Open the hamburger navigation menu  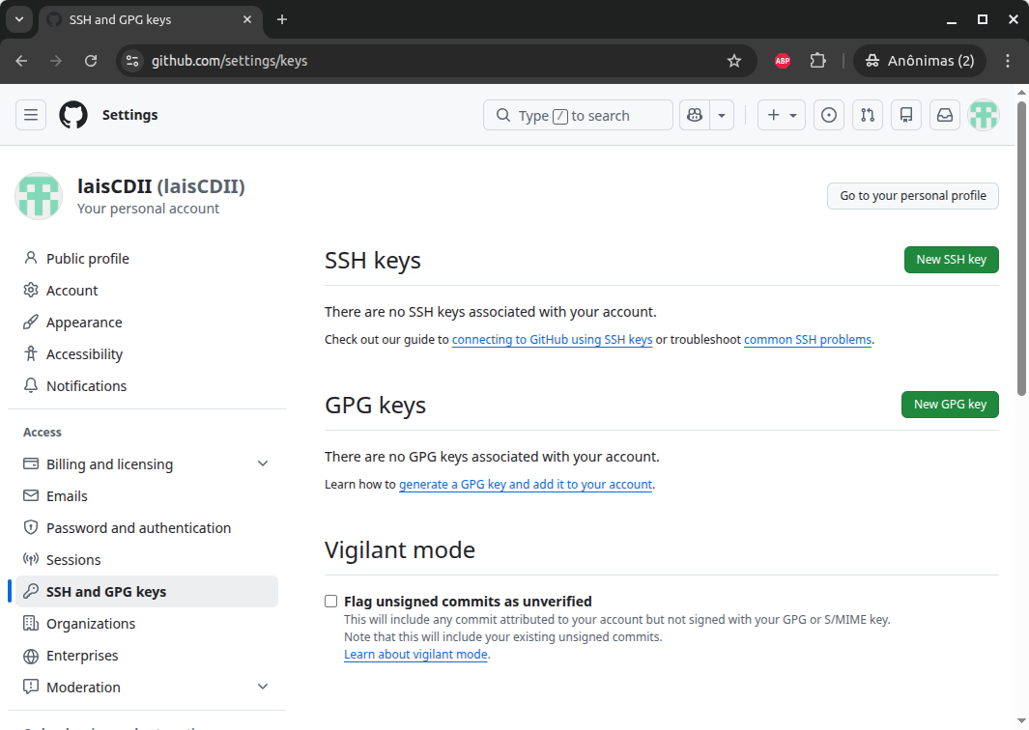coord(31,115)
